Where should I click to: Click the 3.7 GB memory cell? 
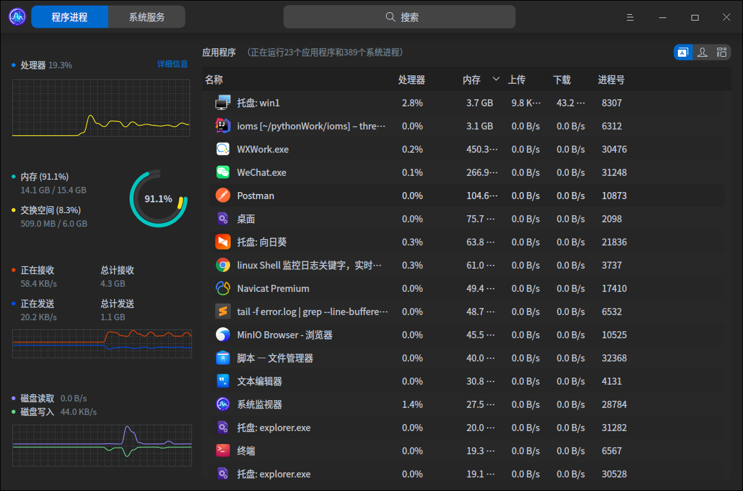point(479,103)
